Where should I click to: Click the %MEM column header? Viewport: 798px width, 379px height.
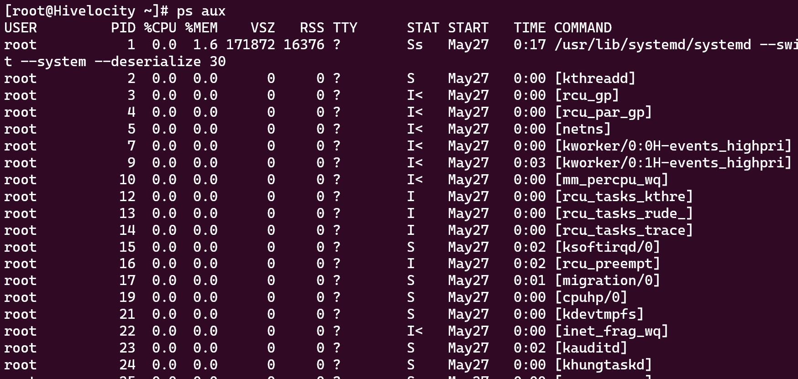click(201, 28)
